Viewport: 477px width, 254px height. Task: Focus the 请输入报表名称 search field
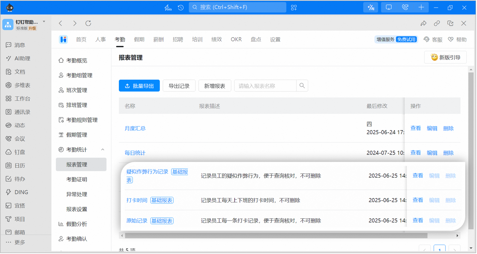point(265,86)
